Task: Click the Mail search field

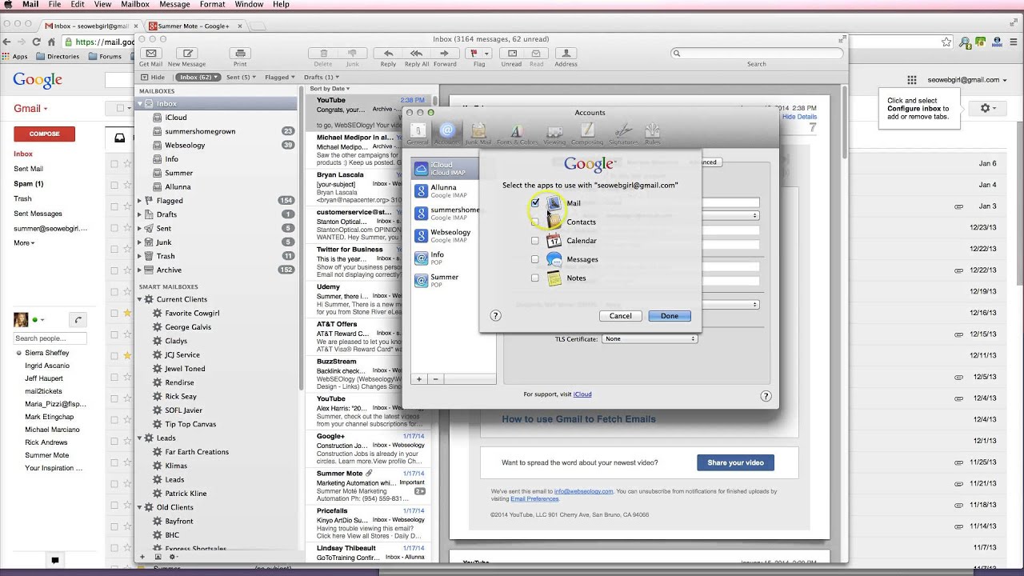Action: (757, 54)
